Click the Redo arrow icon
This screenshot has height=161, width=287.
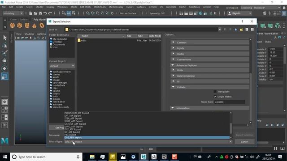point(50,13)
